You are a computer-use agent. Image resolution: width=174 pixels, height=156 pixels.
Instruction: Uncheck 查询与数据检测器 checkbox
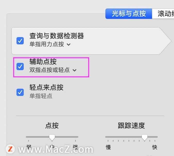[x=20, y=41]
